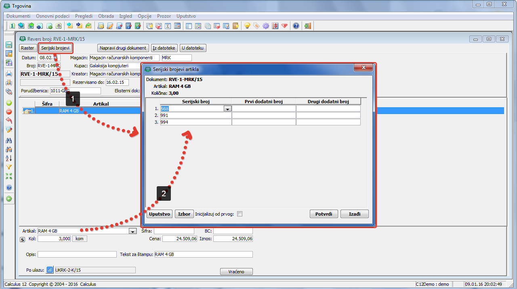The height and width of the screenshot is (289, 517).
Task: Open the Obrada menu
Action: 106,16
